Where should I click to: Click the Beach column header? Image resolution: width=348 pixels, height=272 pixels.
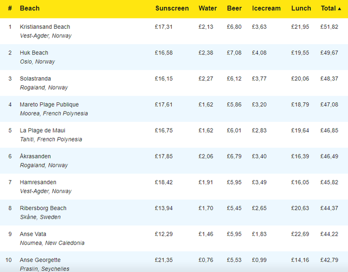click(29, 8)
